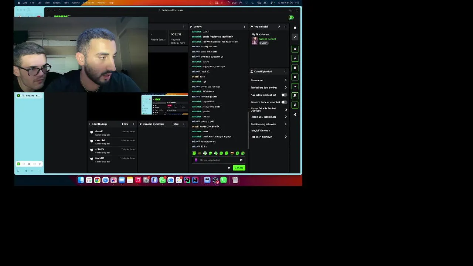This screenshot has width=473, height=266.
Task: Toggle Abonelere özel sohbet switch
Action: click(284, 95)
